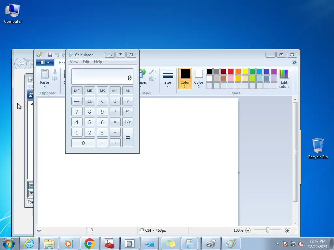Click the Calculator MR memory recall button

pyautogui.click(x=90, y=91)
